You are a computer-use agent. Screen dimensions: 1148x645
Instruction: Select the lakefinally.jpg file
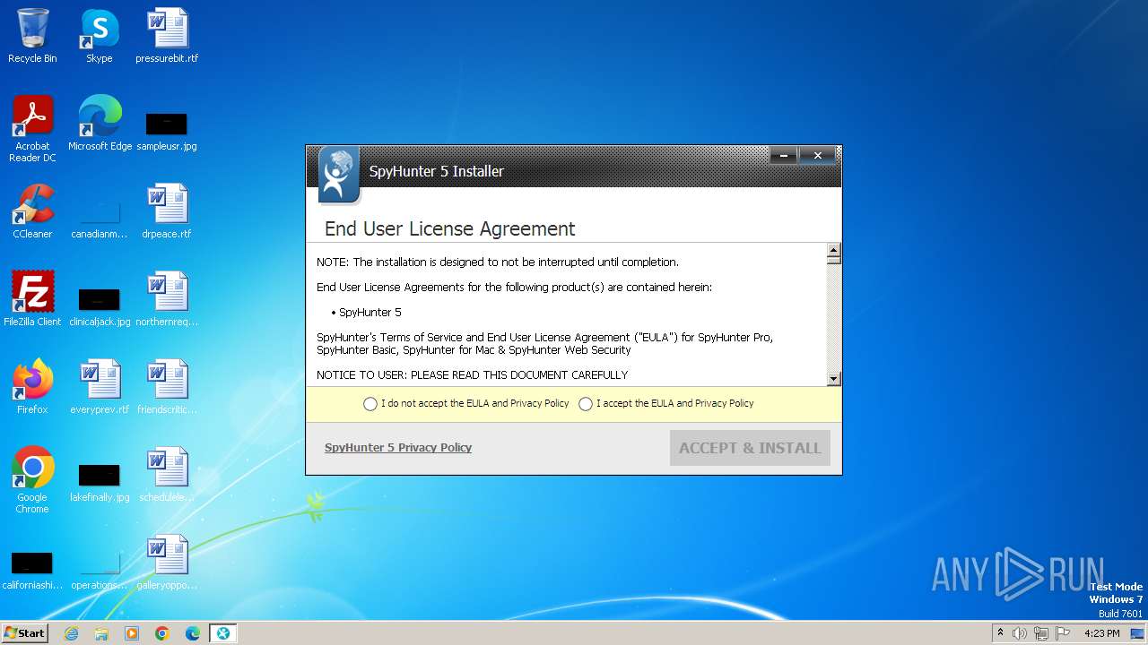[x=100, y=482]
